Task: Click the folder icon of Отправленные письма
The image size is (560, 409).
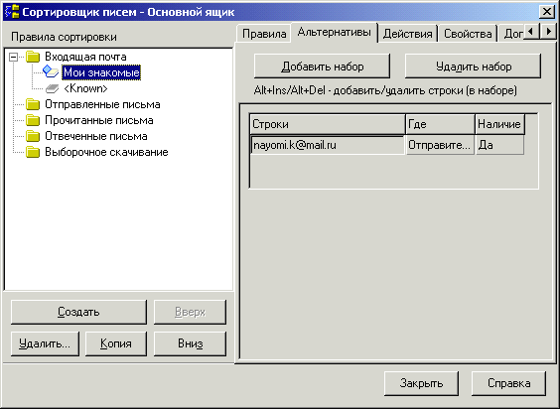Action: 33,104
